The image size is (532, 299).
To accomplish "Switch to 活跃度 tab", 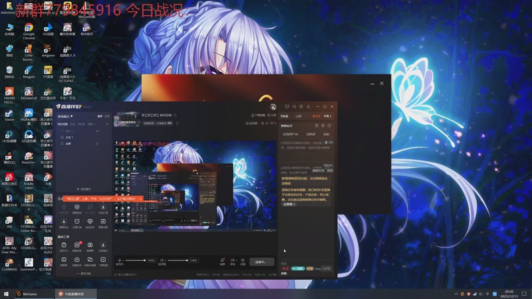I will point(311,134).
